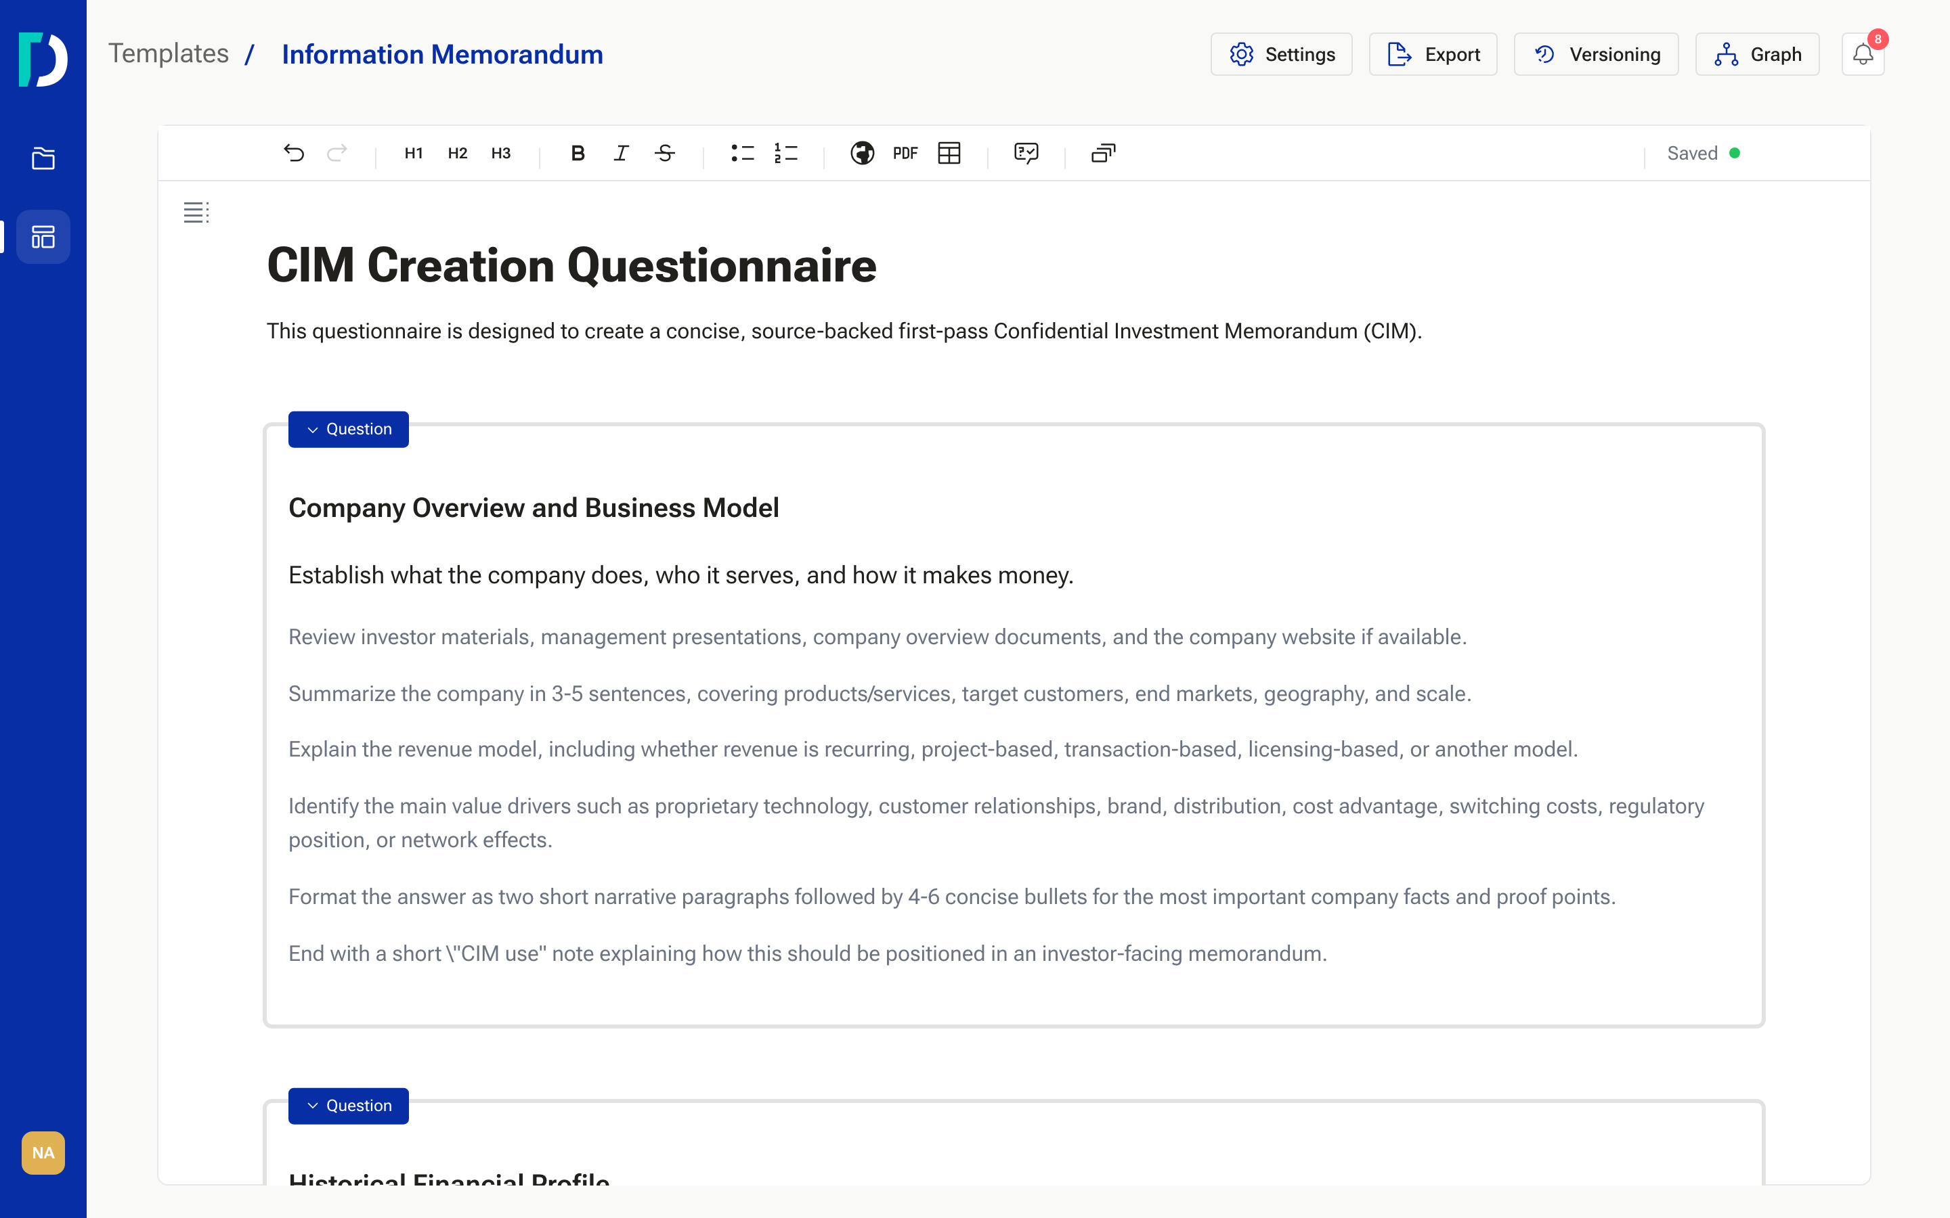Image resolution: width=1950 pixels, height=1218 pixels.
Task: Open the NA user avatar
Action: coord(43,1153)
